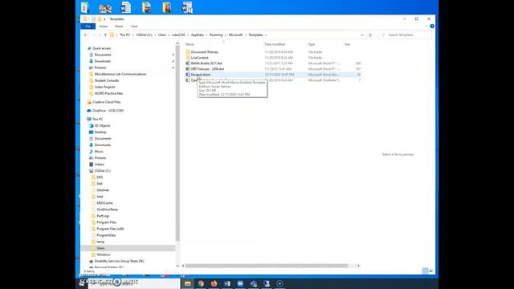Click the horizontal scrollbar in file list

266,266
